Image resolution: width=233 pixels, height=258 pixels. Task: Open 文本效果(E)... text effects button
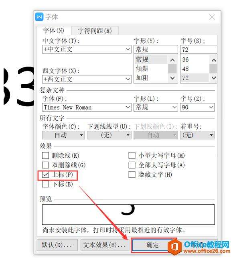105,245
